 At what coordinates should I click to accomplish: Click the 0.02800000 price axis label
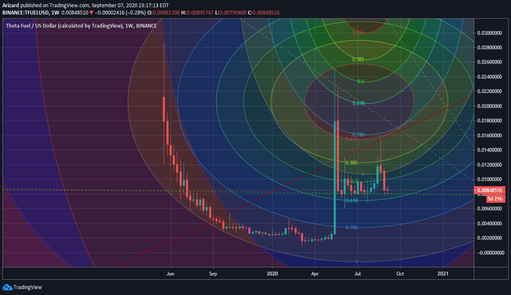[x=489, y=48]
